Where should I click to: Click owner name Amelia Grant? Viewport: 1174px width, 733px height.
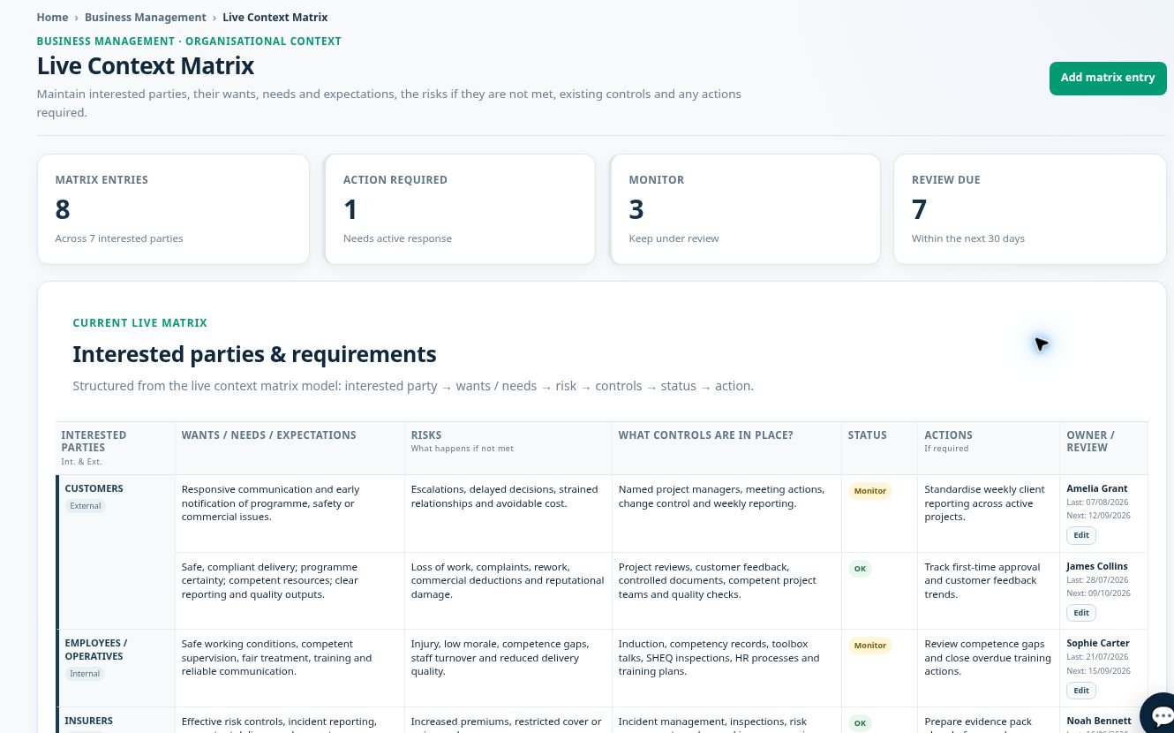click(x=1096, y=488)
